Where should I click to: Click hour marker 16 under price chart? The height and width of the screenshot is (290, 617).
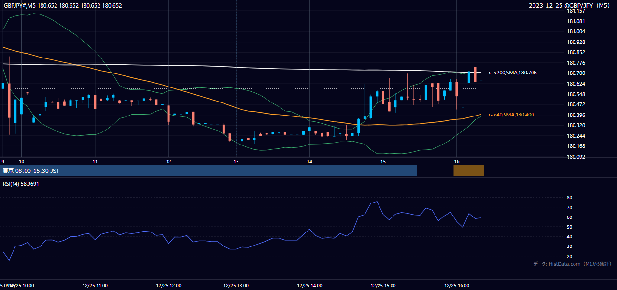[x=457, y=161]
